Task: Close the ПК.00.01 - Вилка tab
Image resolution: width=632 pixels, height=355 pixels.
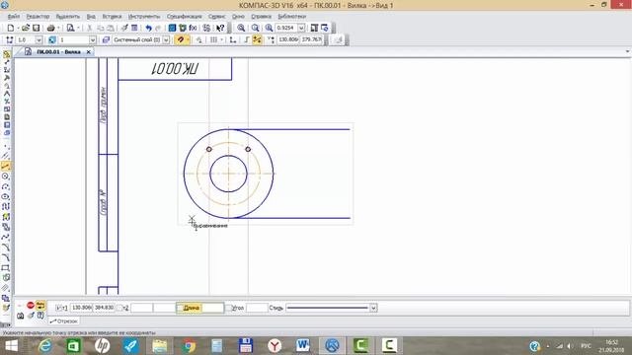Action: coord(88,52)
